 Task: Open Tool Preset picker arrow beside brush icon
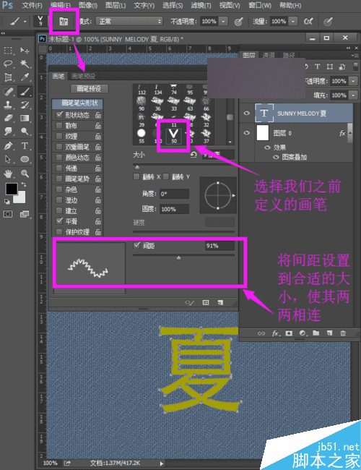[25, 22]
